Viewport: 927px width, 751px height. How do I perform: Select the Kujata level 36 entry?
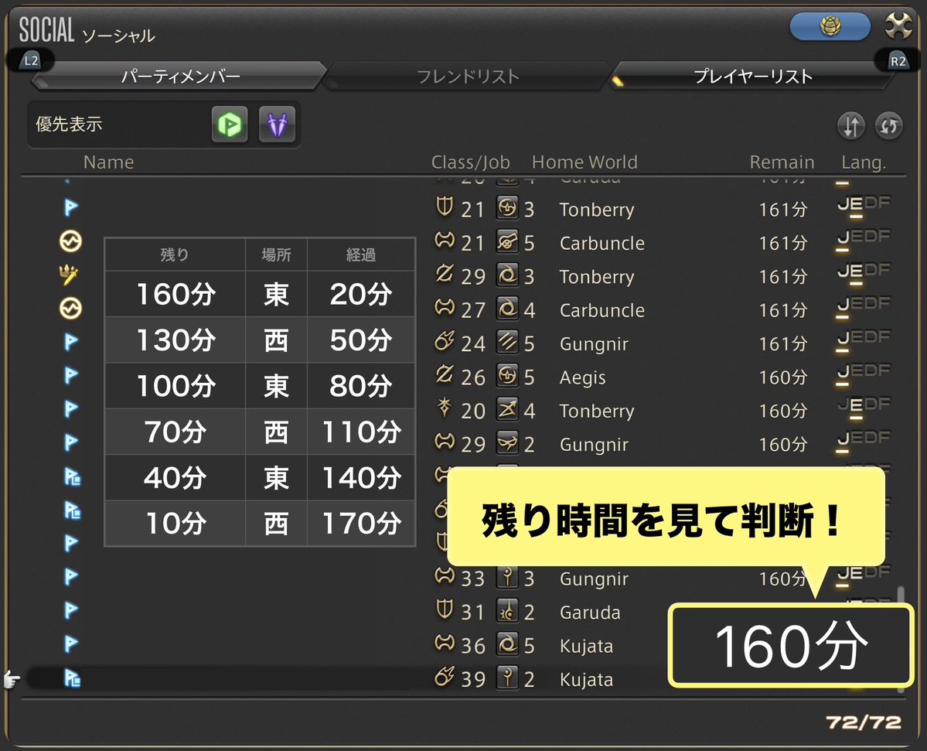point(586,647)
